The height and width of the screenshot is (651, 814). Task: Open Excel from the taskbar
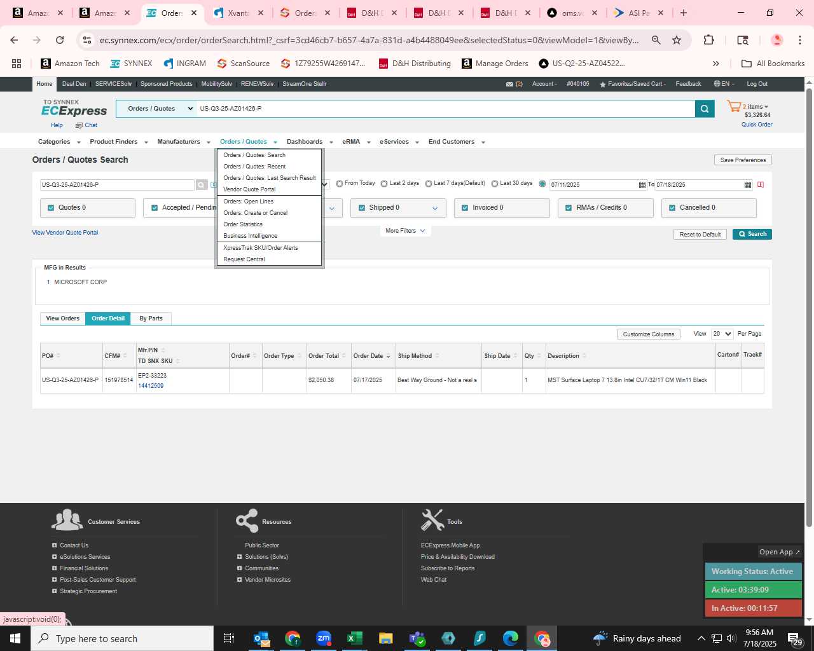point(355,638)
